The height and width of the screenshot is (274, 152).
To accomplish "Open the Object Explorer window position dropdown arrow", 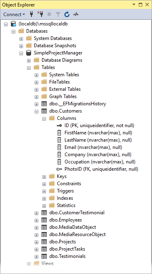I will click(134, 5).
